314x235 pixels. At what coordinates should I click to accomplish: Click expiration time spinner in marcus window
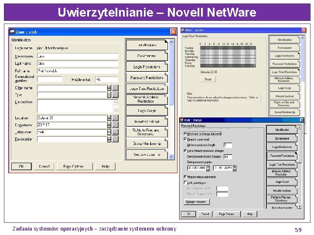(x=235, y=168)
